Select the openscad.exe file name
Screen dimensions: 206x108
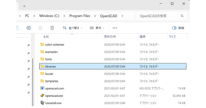[54, 96]
